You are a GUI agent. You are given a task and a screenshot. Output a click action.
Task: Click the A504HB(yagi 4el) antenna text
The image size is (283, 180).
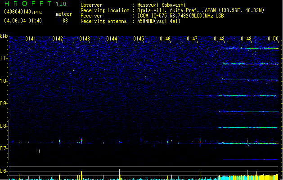point(159,21)
